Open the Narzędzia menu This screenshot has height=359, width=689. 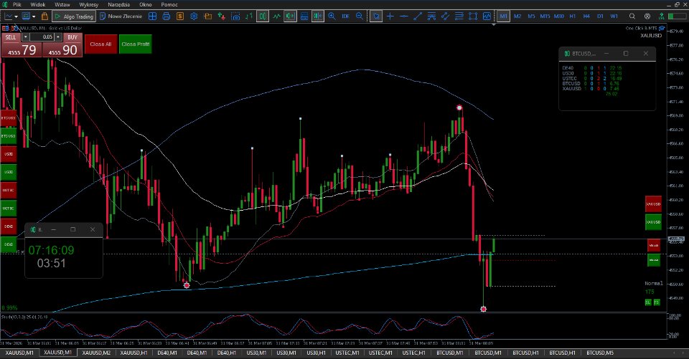click(x=118, y=4)
